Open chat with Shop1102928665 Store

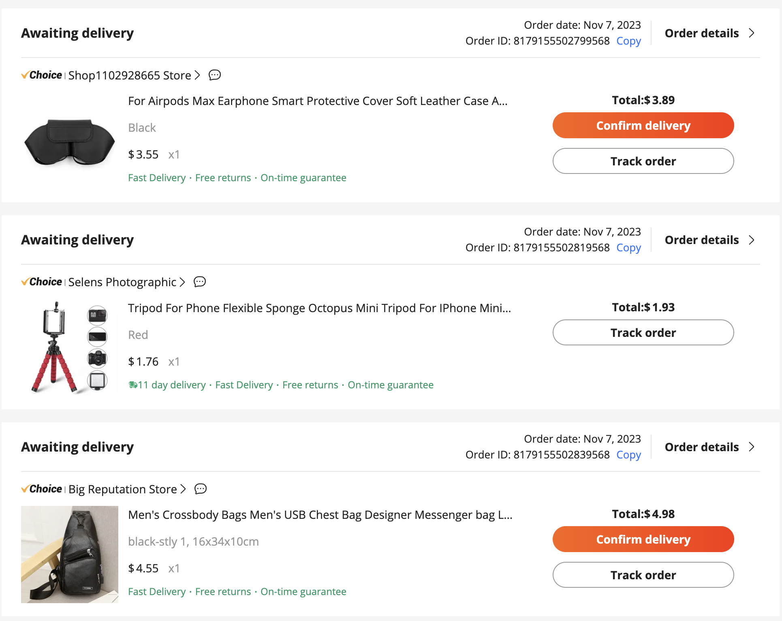(215, 75)
